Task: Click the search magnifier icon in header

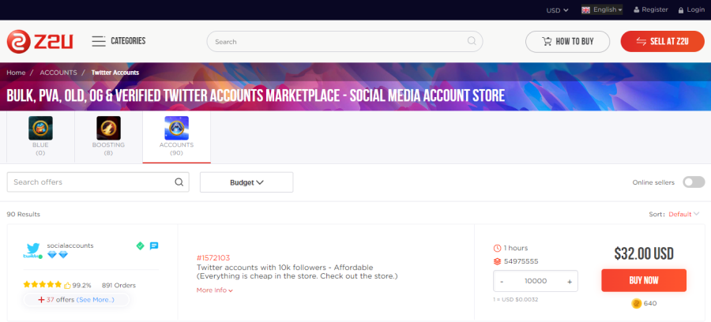Action: coord(472,41)
